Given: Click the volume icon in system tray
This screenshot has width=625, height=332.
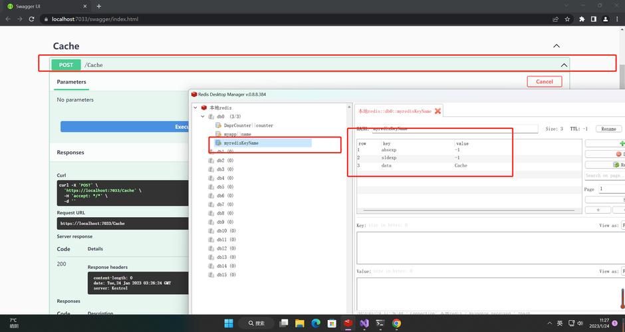Looking at the screenshot, I should (580, 323).
